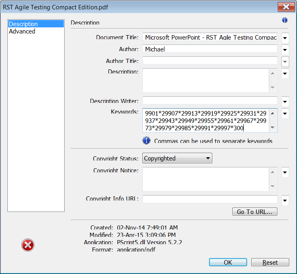Open the Author Title dropdown arrow
This screenshot has height=274, width=297.
tap(285, 62)
